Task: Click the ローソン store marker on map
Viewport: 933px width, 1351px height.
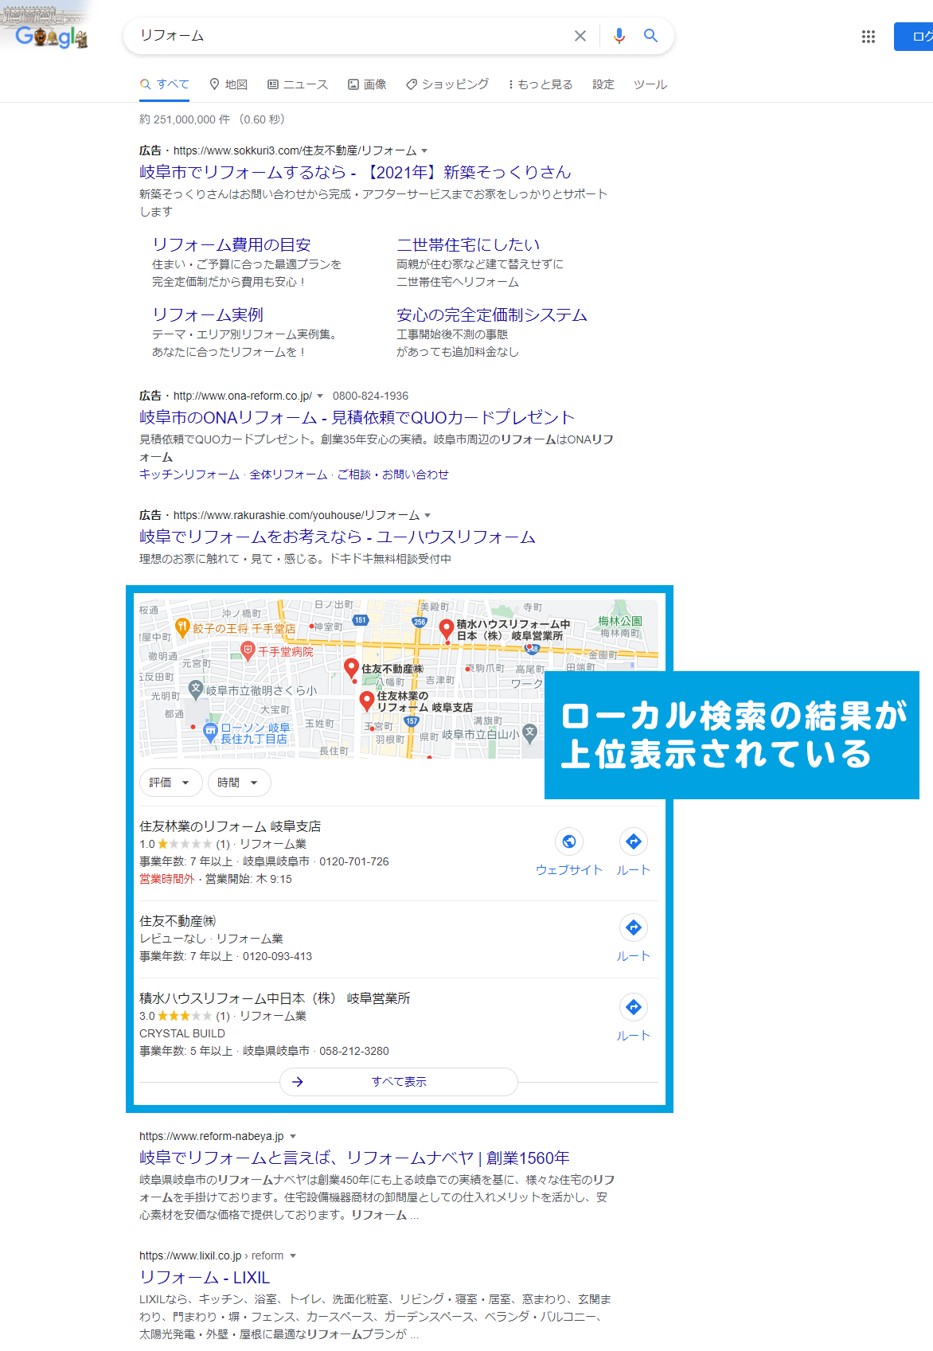Action: click(211, 733)
